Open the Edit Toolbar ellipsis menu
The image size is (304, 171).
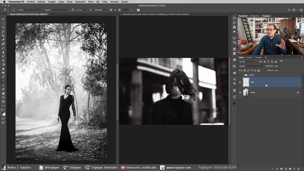point(3,105)
